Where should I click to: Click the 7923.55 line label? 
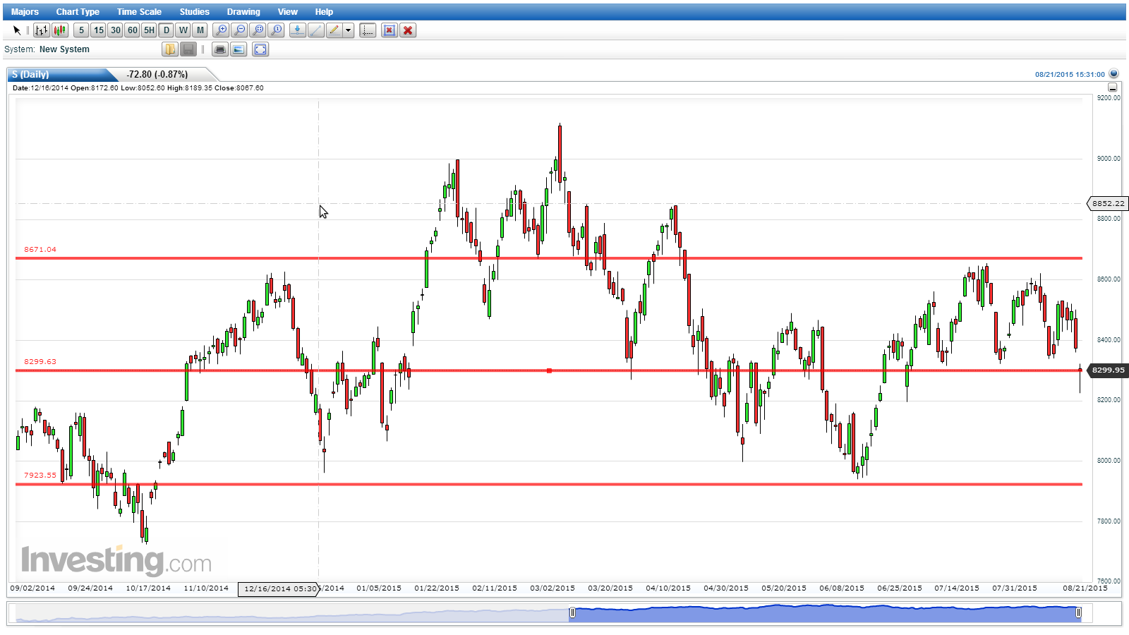[40, 476]
